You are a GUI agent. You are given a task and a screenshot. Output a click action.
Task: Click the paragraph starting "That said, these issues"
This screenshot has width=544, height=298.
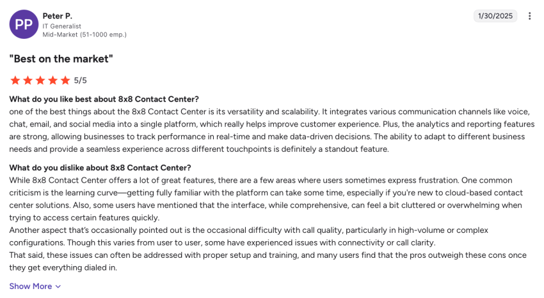(268, 261)
